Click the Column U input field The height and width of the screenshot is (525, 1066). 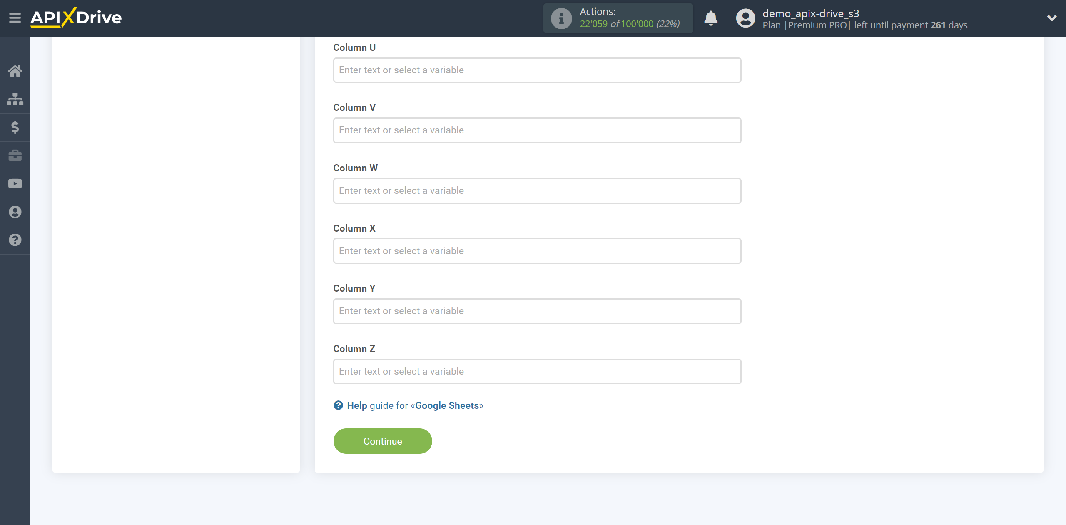pos(537,70)
